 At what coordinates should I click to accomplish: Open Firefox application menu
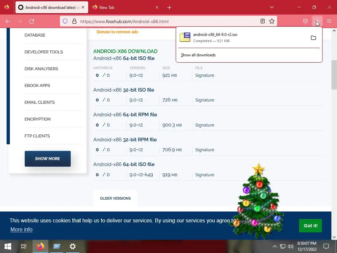pyautogui.click(x=329, y=21)
